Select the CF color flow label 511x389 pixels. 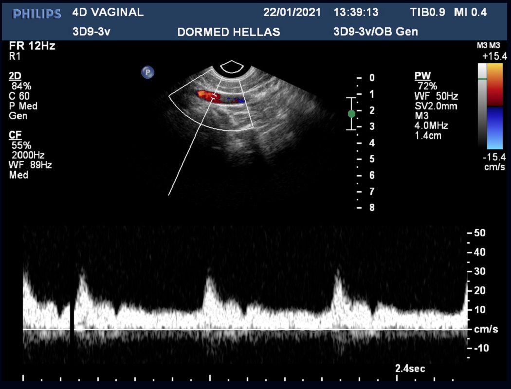click(x=14, y=135)
